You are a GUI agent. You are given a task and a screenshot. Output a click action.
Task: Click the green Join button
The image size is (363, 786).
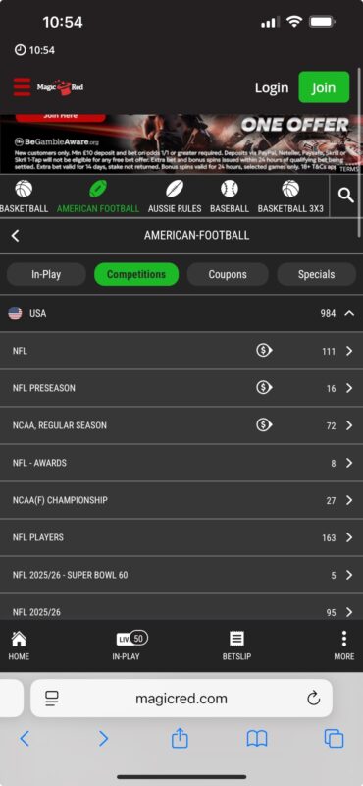tap(324, 87)
